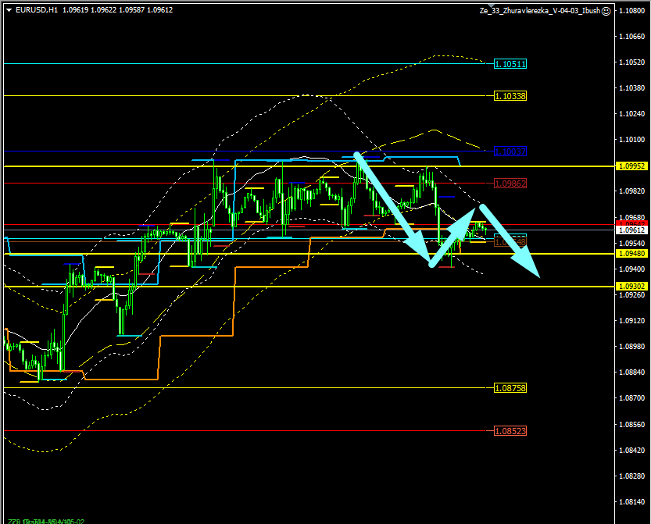This screenshot has width=651, height=524.
Task: Click the 1.09302 yellow axis price tag
Action: click(631, 287)
